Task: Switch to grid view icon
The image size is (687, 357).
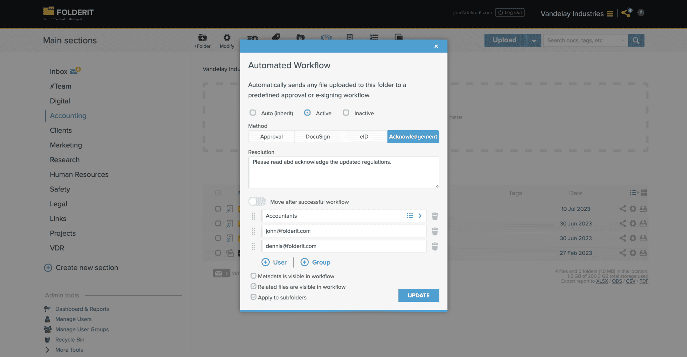Action: coord(644,193)
